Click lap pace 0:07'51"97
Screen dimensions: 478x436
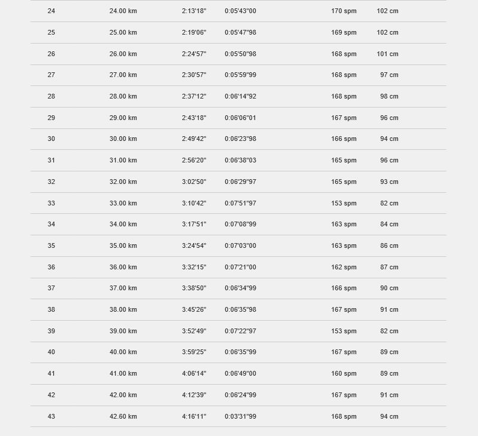pyautogui.click(x=240, y=203)
